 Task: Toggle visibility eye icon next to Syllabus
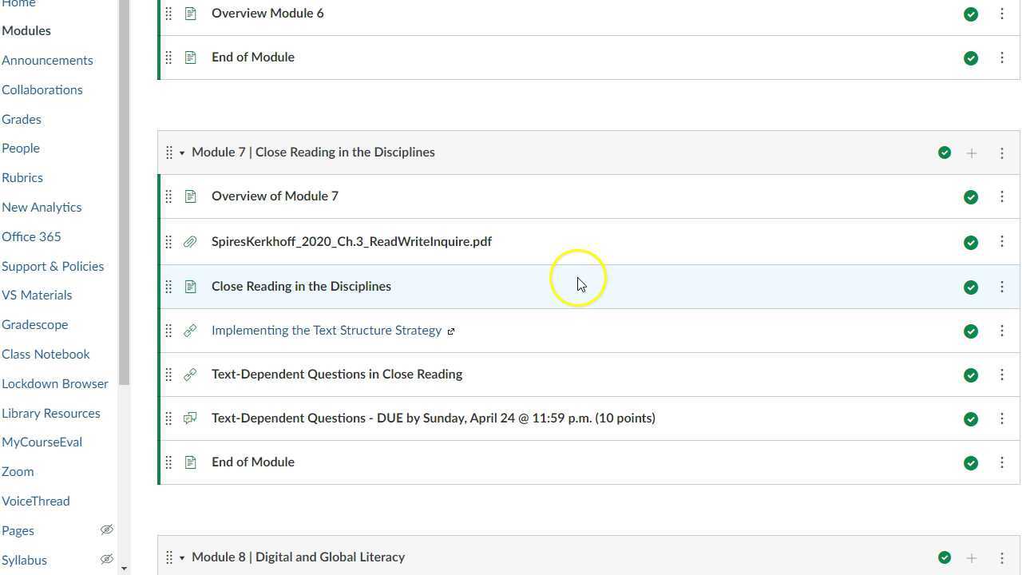pos(107,559)
